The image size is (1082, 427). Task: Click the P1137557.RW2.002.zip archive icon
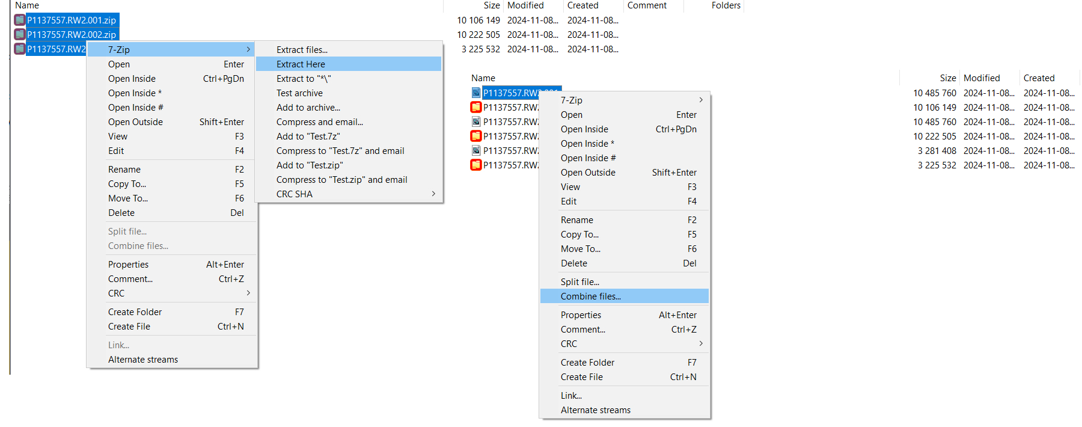point(20,34)
